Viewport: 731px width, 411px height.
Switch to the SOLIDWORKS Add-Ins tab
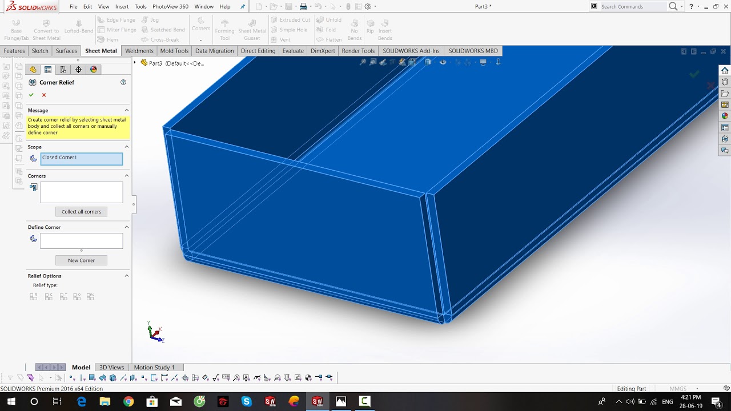pyautogui.click(x=411, y=51)
